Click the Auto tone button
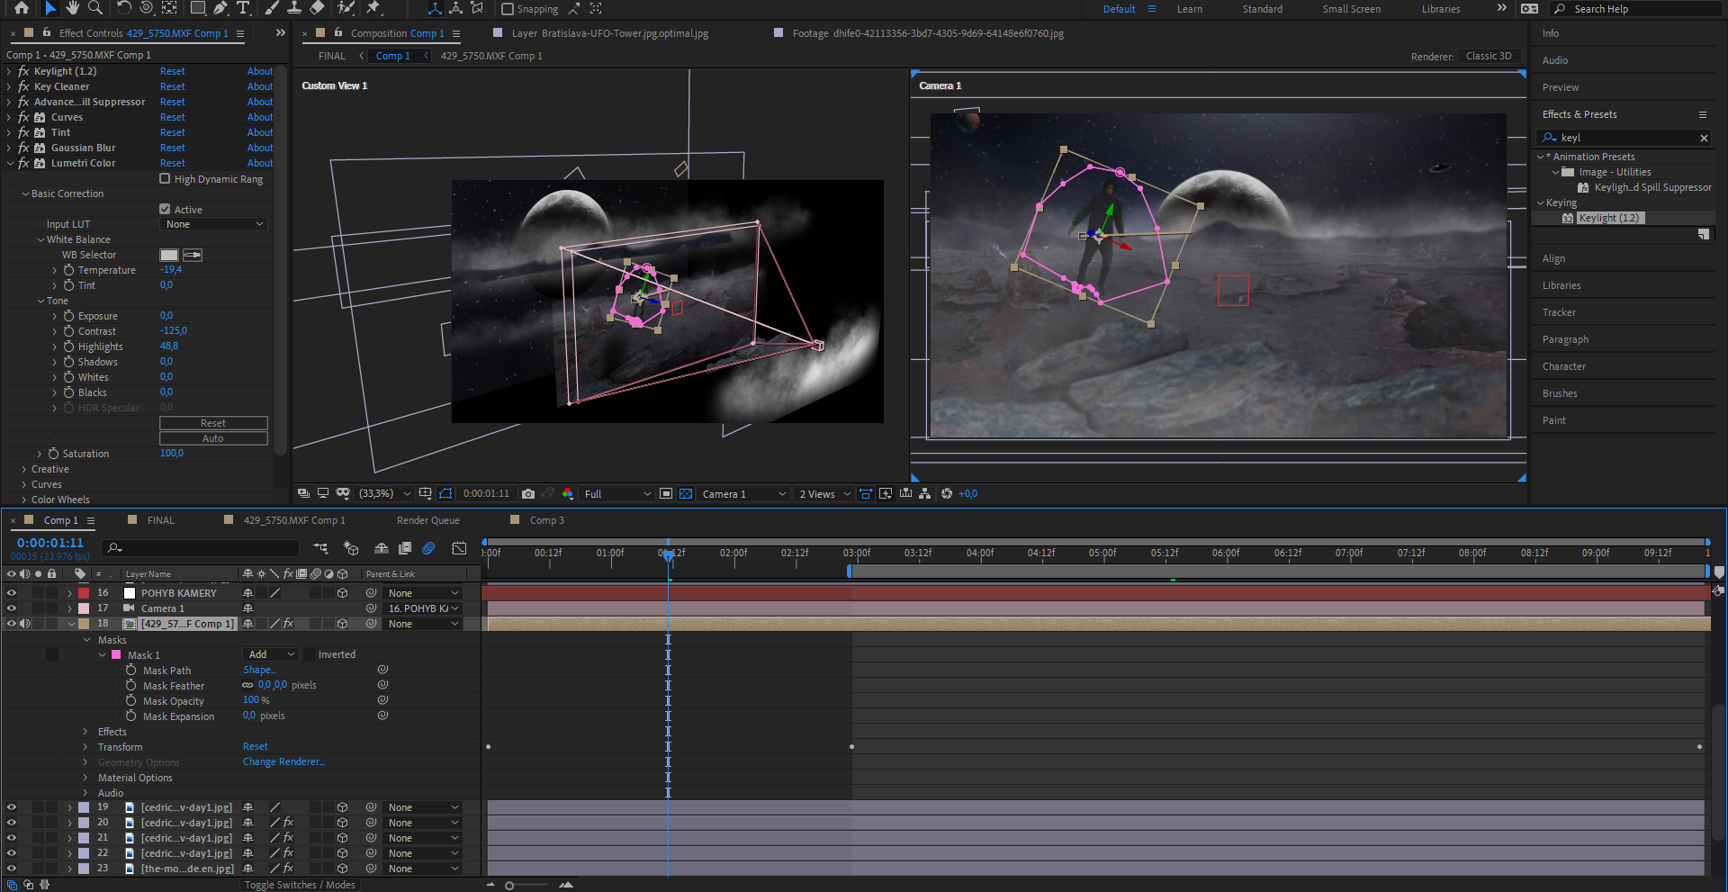Image resolution: width=1728 pixels, height=892 pixels. [x=213, y=438]
